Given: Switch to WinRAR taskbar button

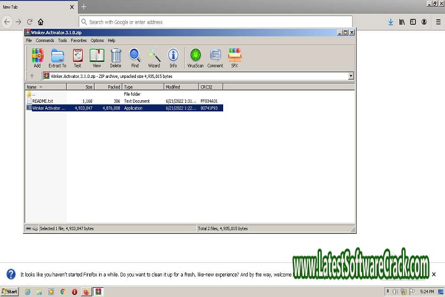Looking at the screenshot, I should pos(98,292).
